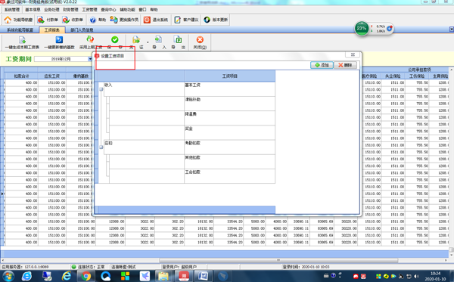454x282 pixels.
Task: Open the 功能导航窗 home icon
Action: click(8, 20)
